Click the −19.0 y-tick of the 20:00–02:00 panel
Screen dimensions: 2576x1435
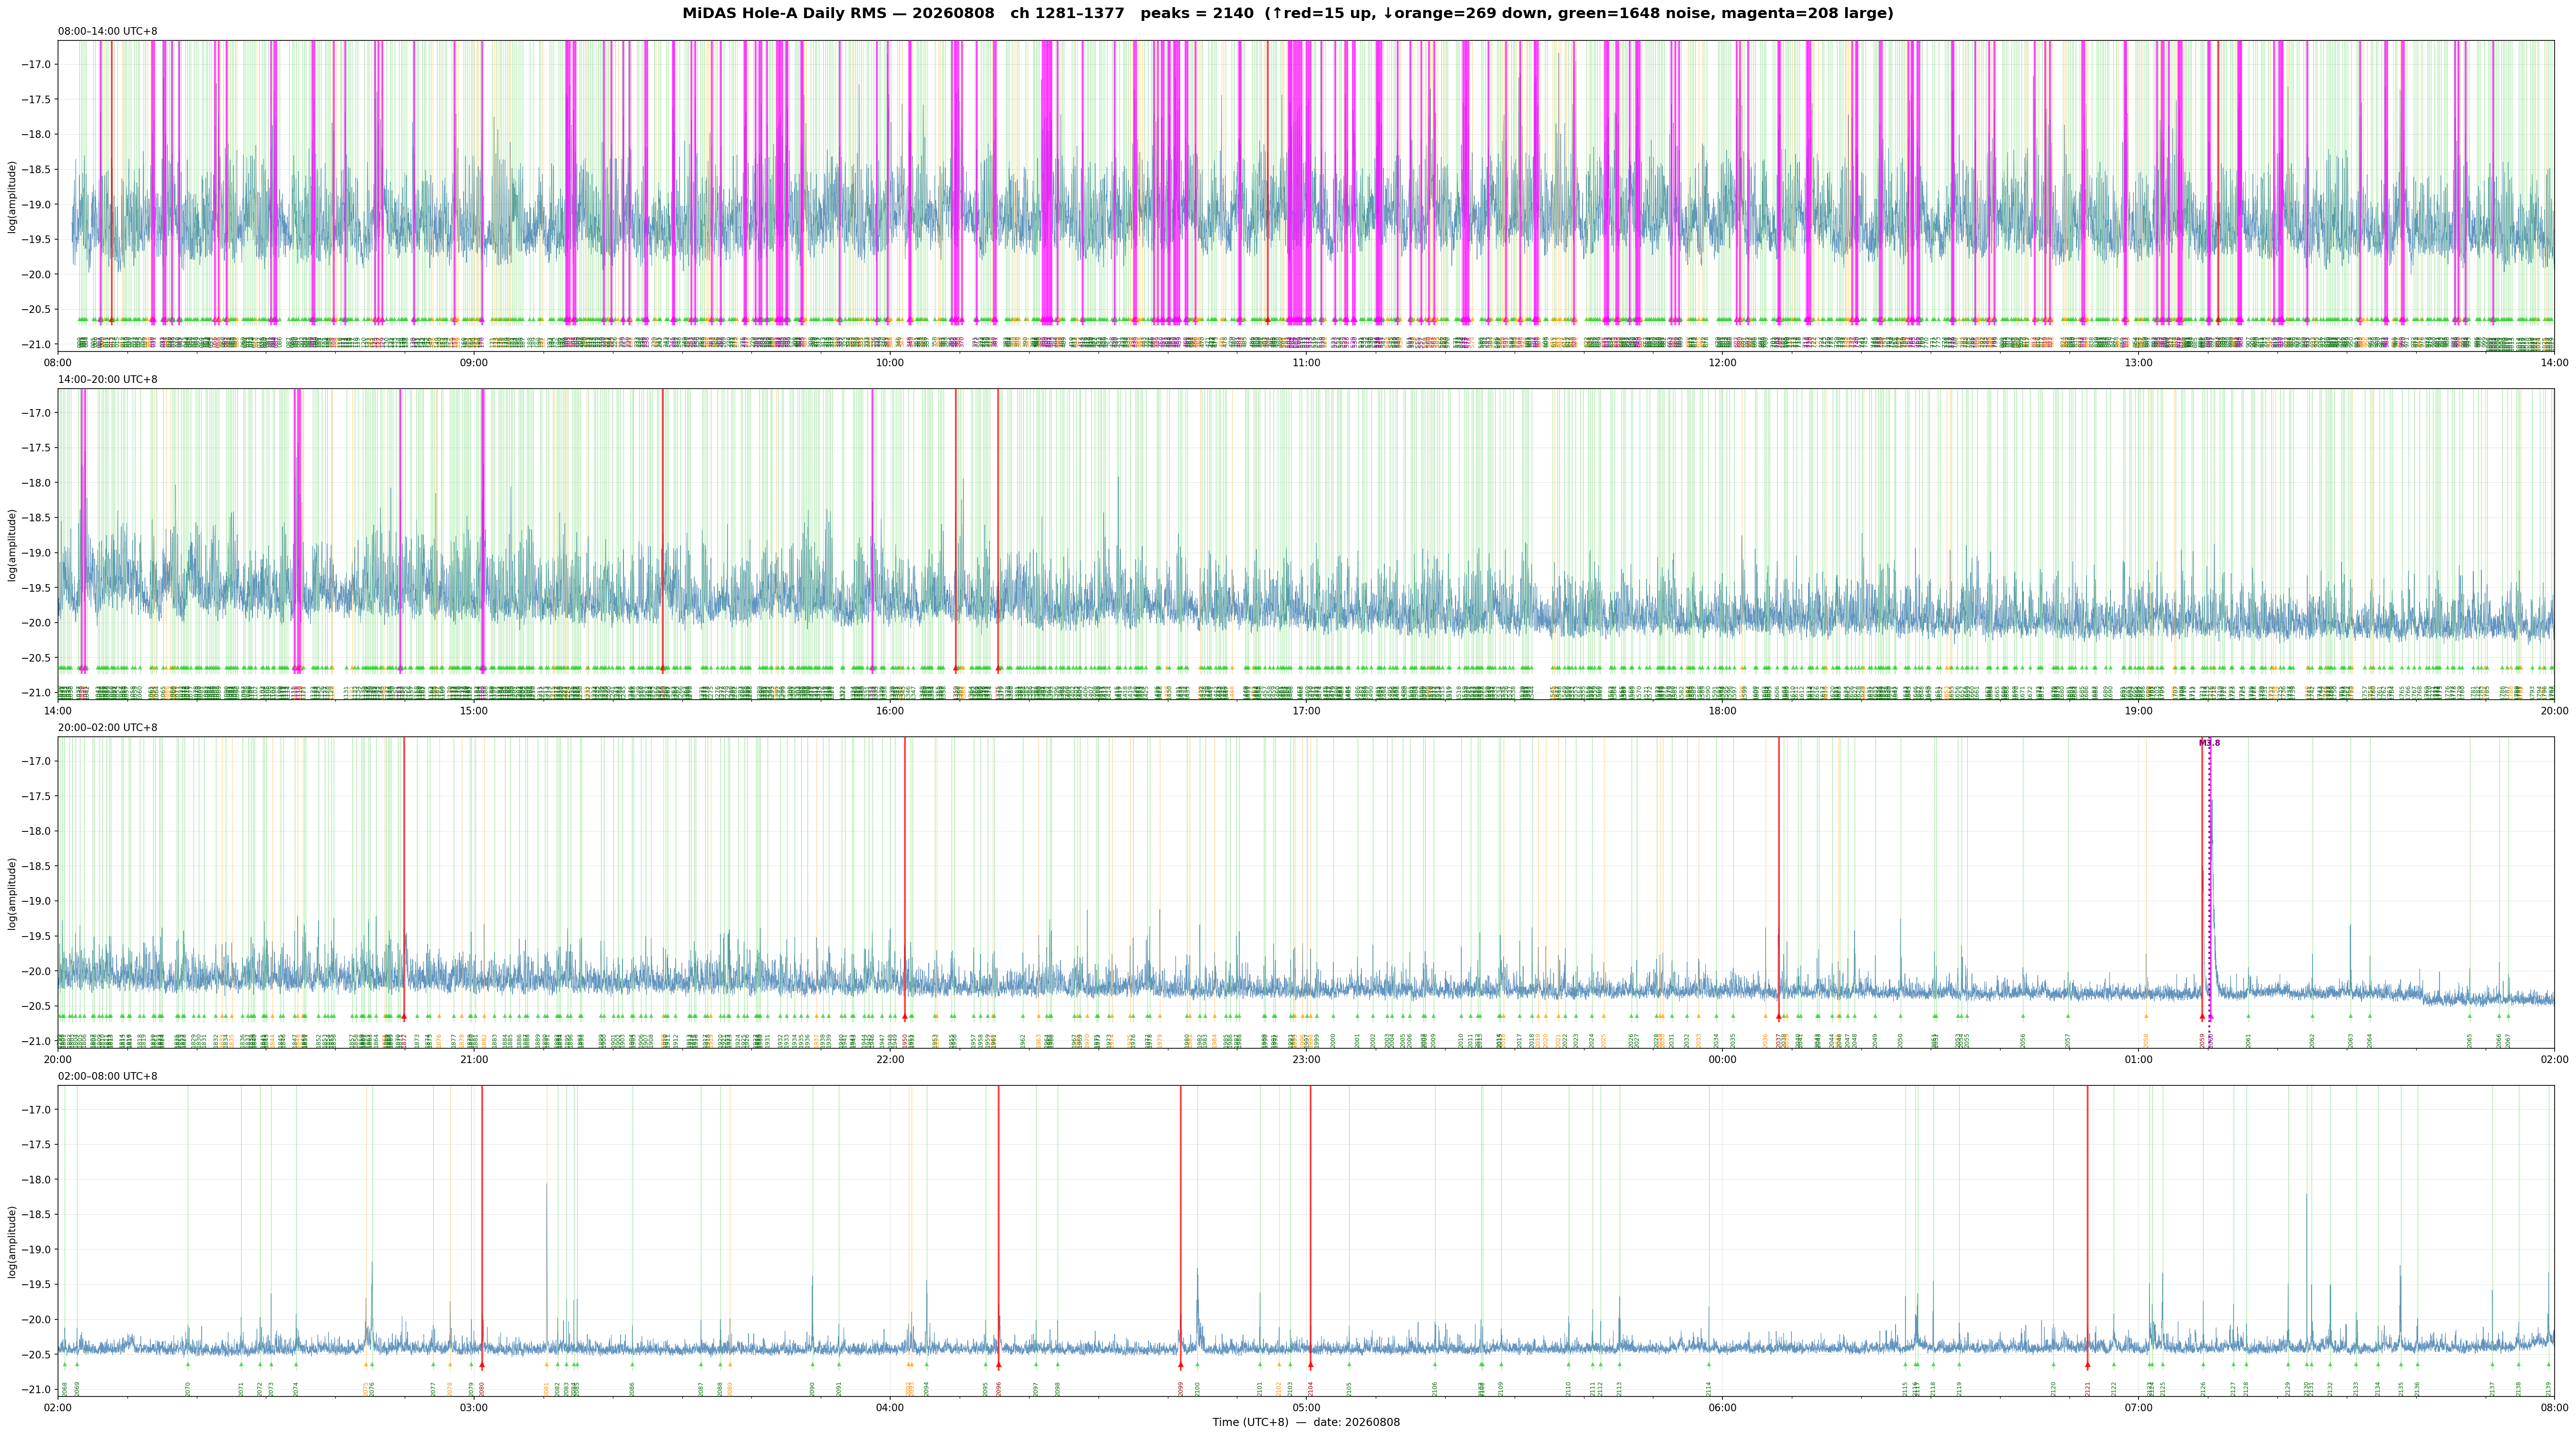(36, 901)
